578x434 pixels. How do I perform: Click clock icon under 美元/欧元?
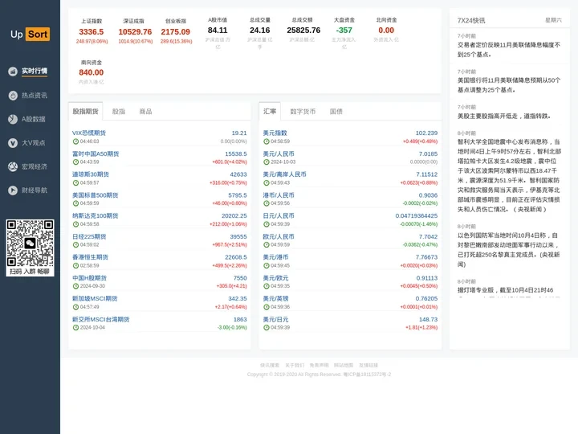tap(267, 286)
